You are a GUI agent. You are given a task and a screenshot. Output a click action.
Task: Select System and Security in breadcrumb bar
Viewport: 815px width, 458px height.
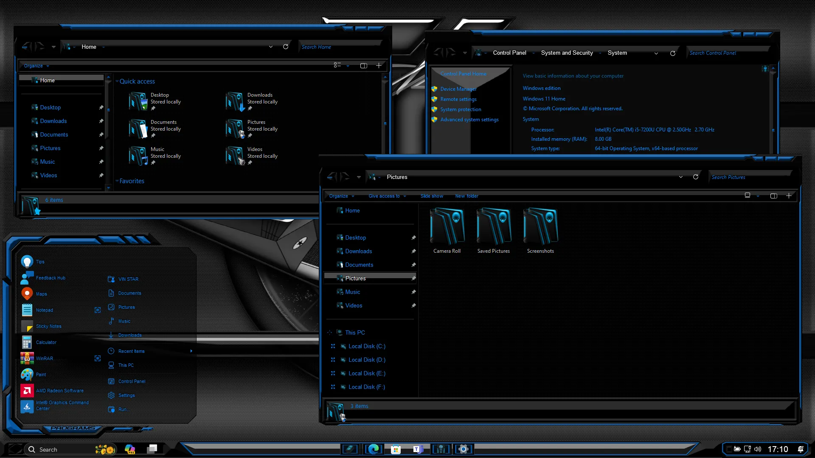567,53
